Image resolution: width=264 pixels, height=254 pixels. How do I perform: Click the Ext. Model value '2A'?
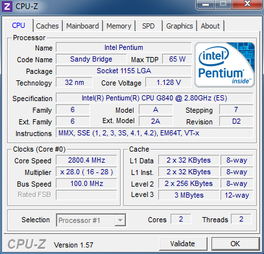point(156,121)
